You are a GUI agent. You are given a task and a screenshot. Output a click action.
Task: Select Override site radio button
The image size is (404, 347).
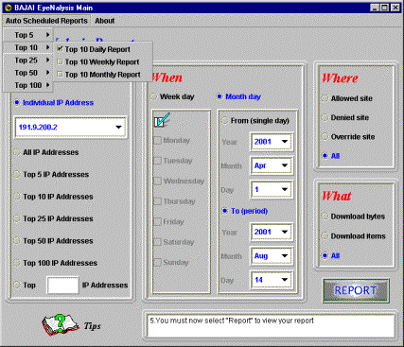click(x=325, y=137)
